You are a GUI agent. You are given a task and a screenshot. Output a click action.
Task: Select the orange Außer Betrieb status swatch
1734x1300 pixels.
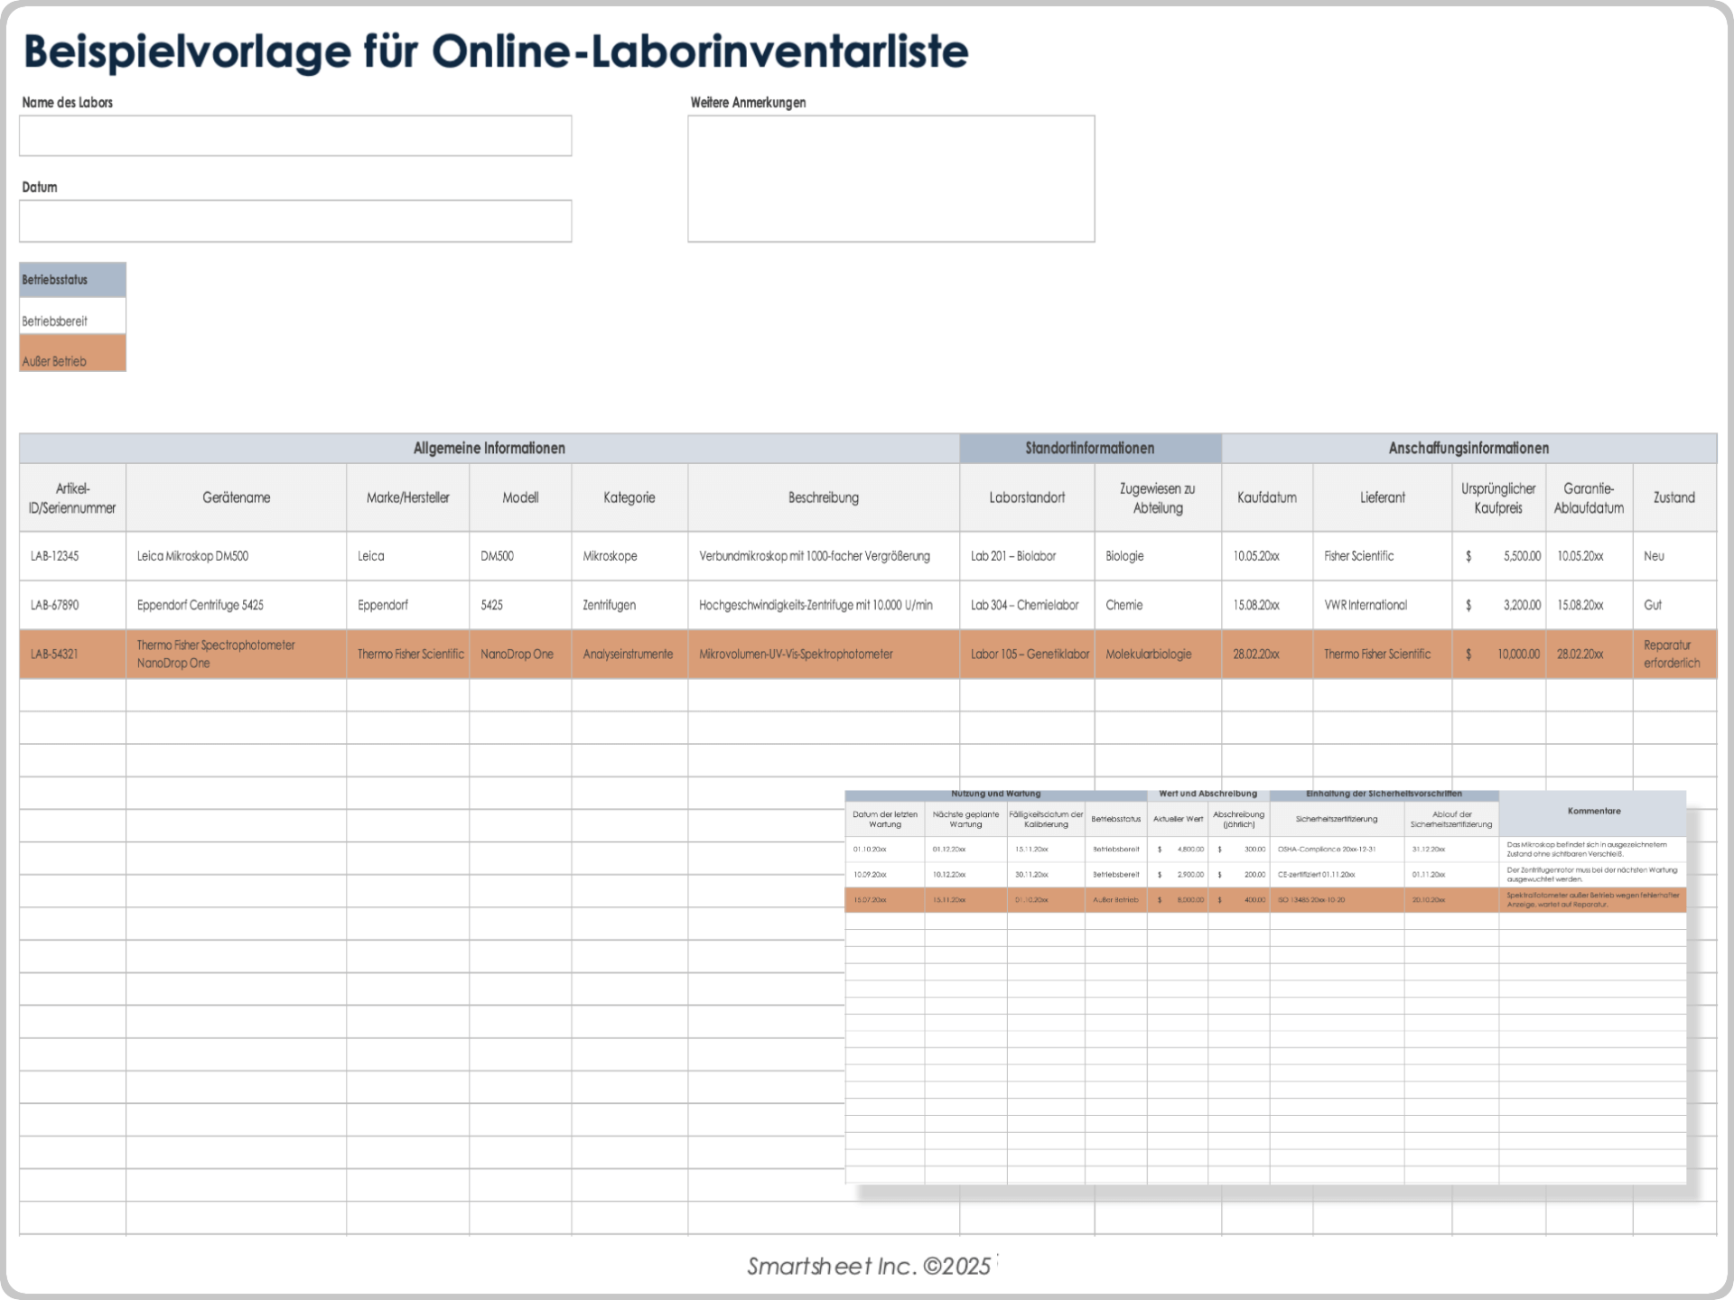[72, 353]
